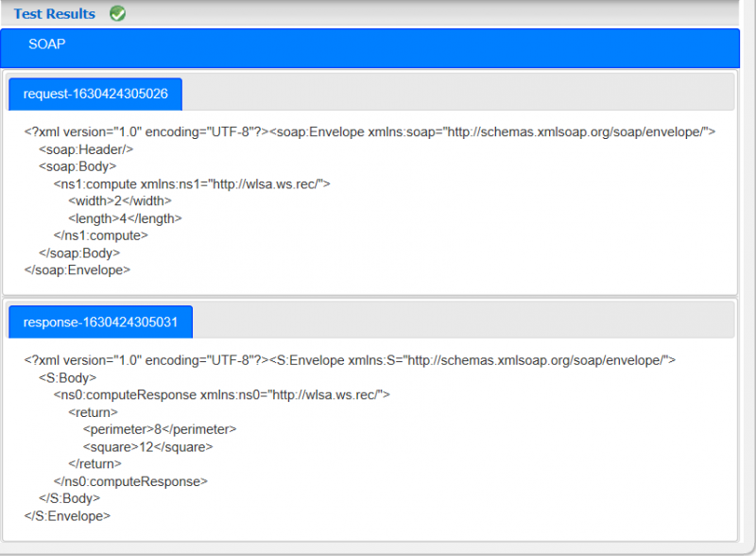Open the Test Results heading
The image size is (756, 556).
click(55, 14)
